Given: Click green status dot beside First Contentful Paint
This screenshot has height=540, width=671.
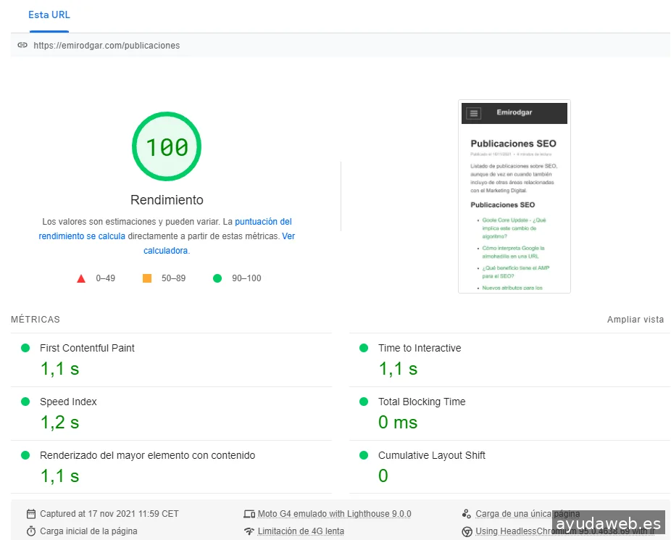Looking at the screenshot, I should pyautogui.click(x=25, y=348).
